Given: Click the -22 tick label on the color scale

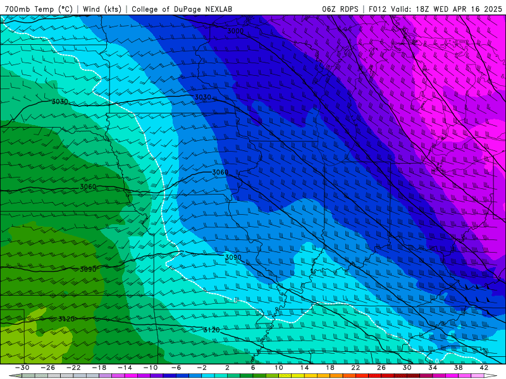Looking at the screenshot, I should coord(73,368).
